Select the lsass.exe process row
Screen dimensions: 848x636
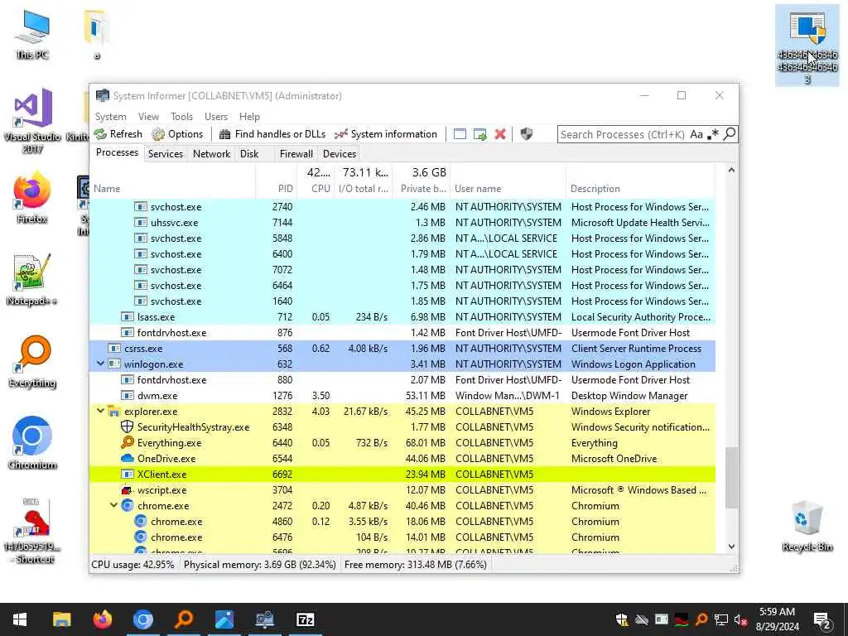(x=402, y=317)
